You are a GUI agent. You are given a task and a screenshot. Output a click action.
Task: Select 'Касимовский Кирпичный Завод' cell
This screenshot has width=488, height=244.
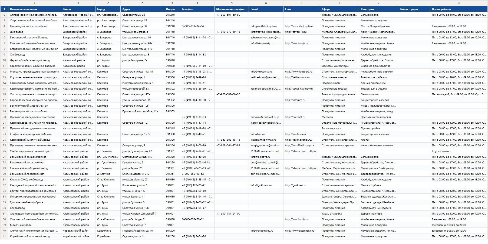35,140
